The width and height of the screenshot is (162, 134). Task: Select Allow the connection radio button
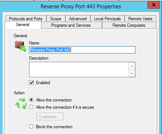tap(31, 100)
